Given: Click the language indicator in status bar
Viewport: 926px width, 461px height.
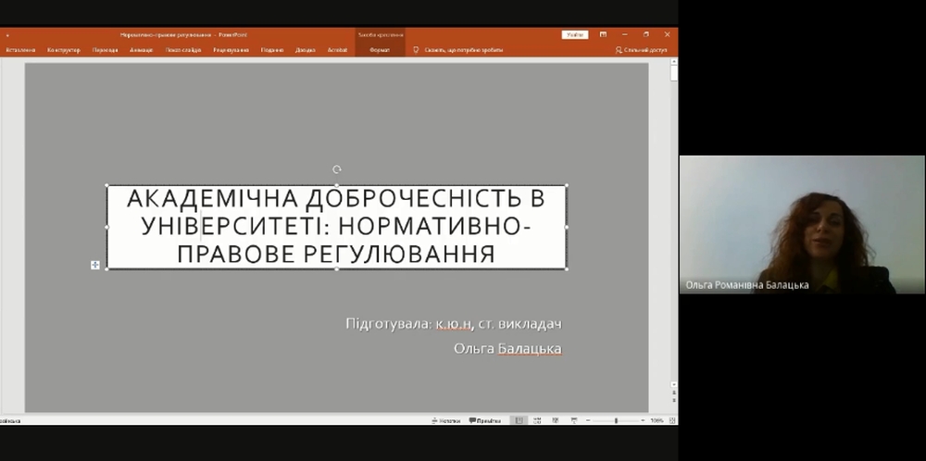Looking at the screenshot, I should pyautogui.click(x=10, y=421).
